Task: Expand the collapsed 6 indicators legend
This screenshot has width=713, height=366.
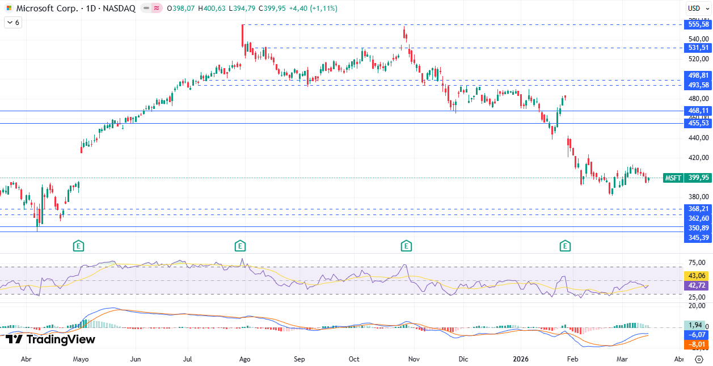Action: pyautogui.click(x=13, y=22)
